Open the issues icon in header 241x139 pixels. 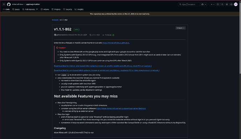[218, 4]
